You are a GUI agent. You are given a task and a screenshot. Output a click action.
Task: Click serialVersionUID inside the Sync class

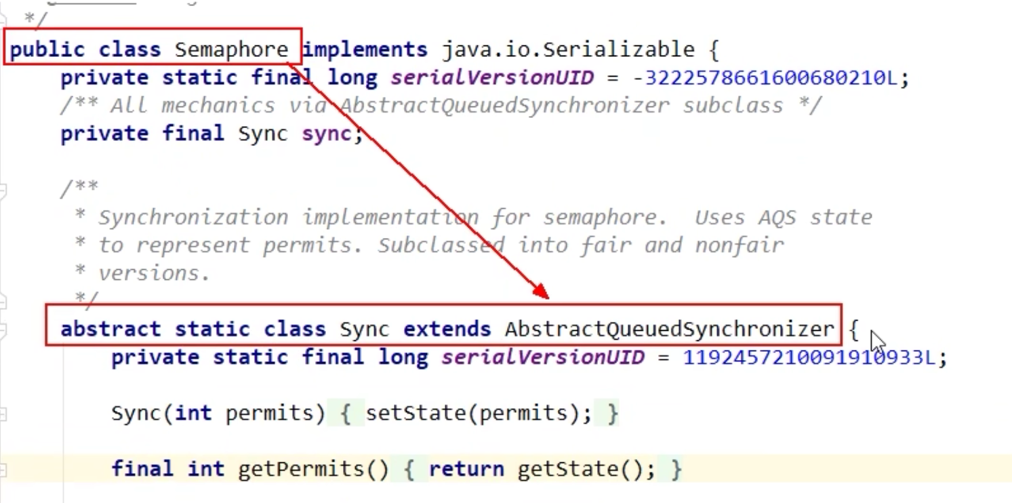[542, 357]
